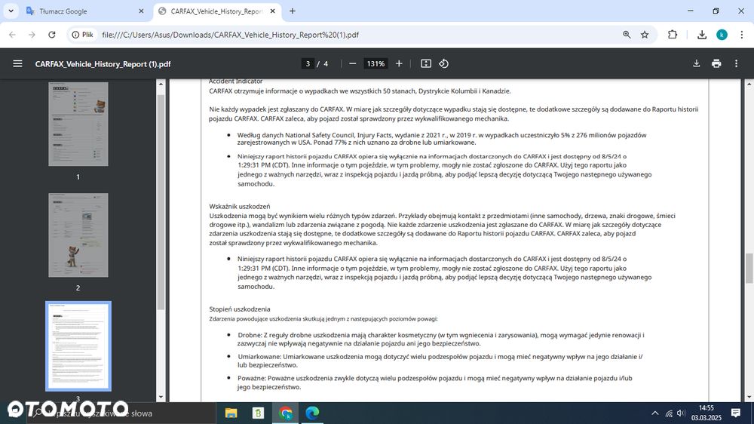Toggle the PDF sidebar menu icon
The width and height of the screenshot is (754, 424).
[x=17, y=63]
